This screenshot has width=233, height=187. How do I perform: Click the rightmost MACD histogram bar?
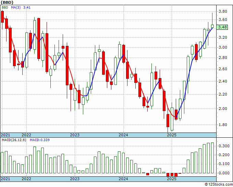coord(212,158)
